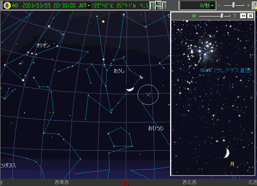Select the M45 Pleiades cluster label
The image size is (257, 186).
click(226, 70)
